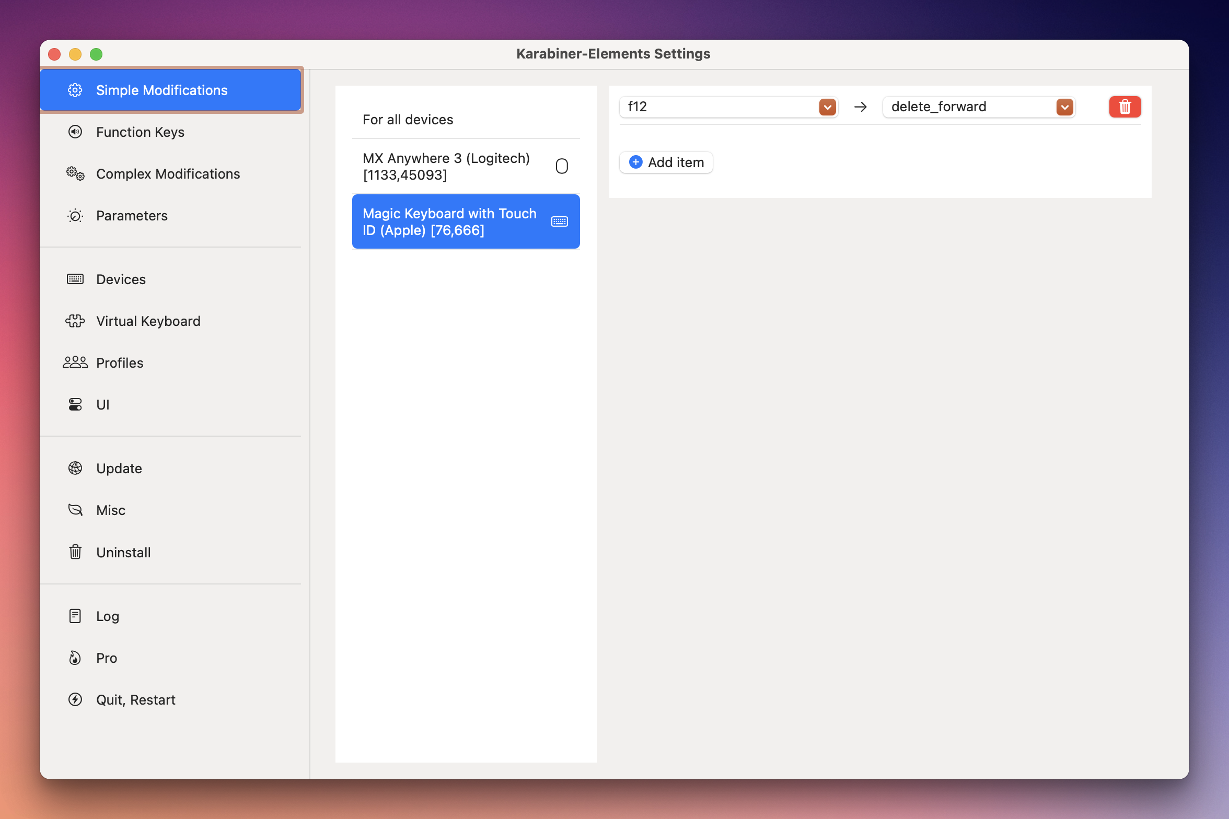The height and width of the screenshot is (819, 1229).
Task: Go to the Uninstall section
Action: point(123,552)
